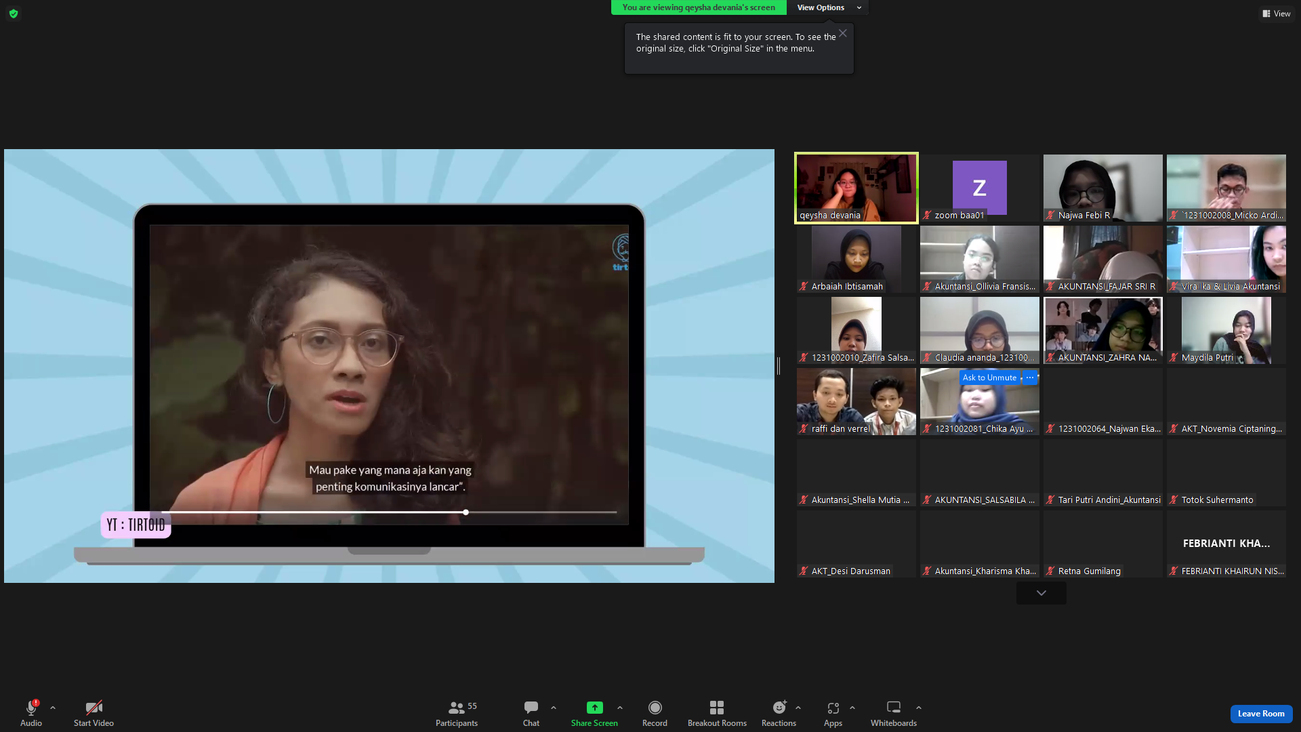Click the View layout button

click(x=1277, y=14)
